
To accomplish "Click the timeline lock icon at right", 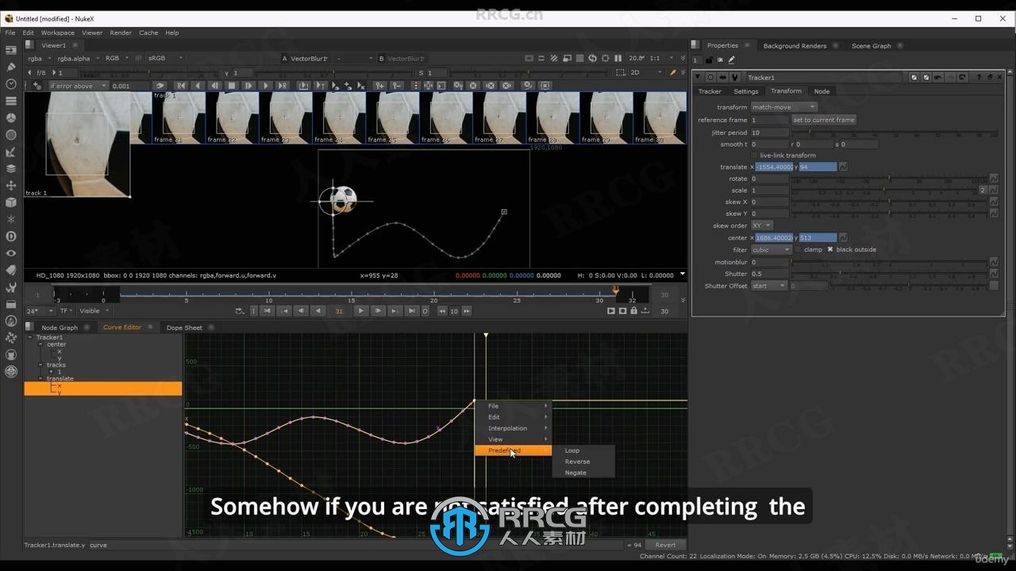I will click(633, 311).
